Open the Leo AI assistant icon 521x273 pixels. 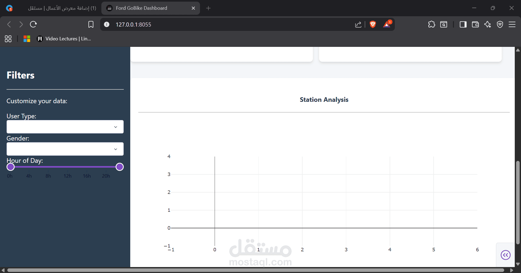click(x=488, y=24)
